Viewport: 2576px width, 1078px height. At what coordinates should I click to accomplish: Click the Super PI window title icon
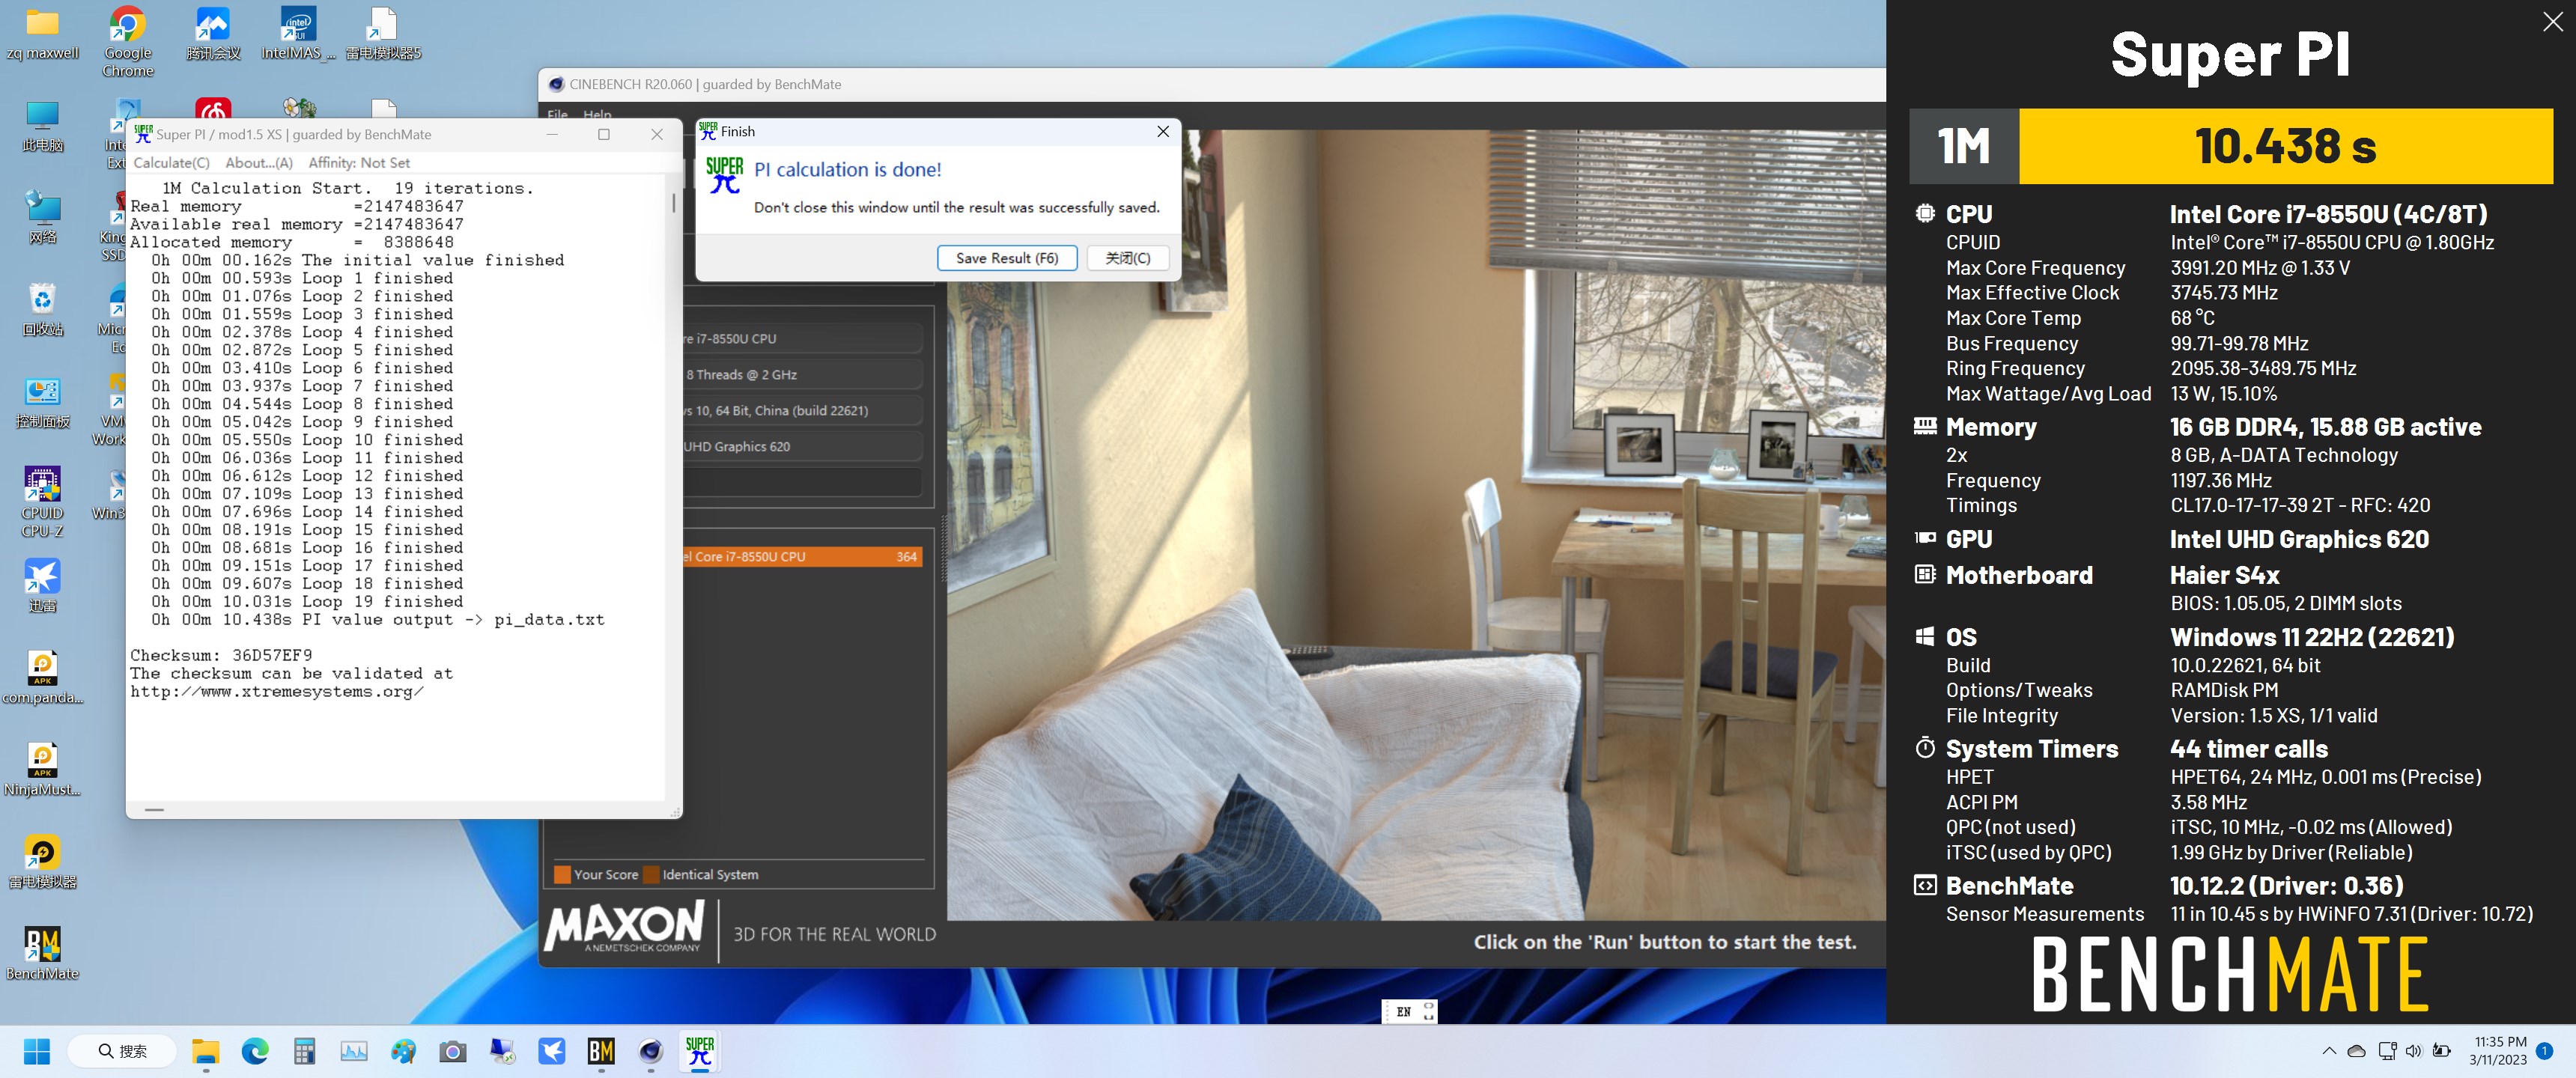pyautogui.click(x=143, y=133)
